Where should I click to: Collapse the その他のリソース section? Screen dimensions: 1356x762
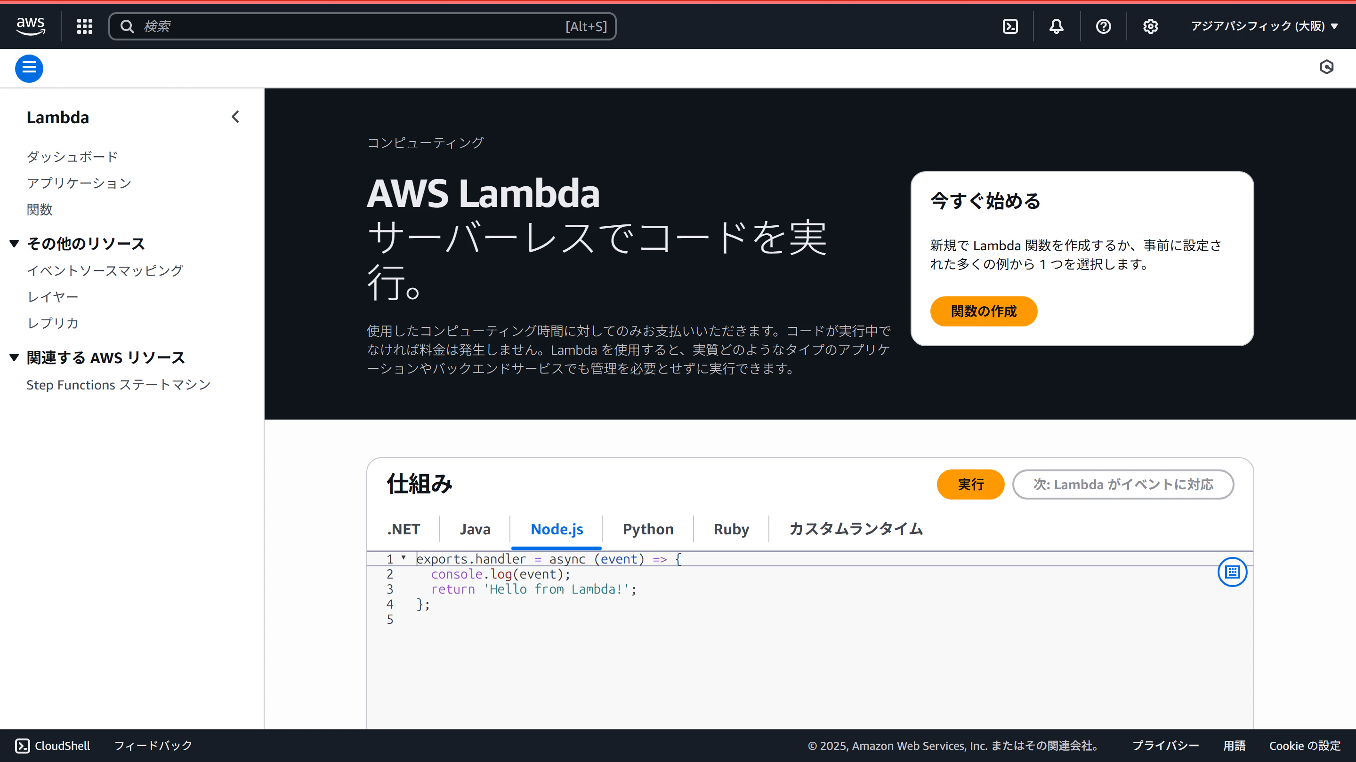click(14, 244)
